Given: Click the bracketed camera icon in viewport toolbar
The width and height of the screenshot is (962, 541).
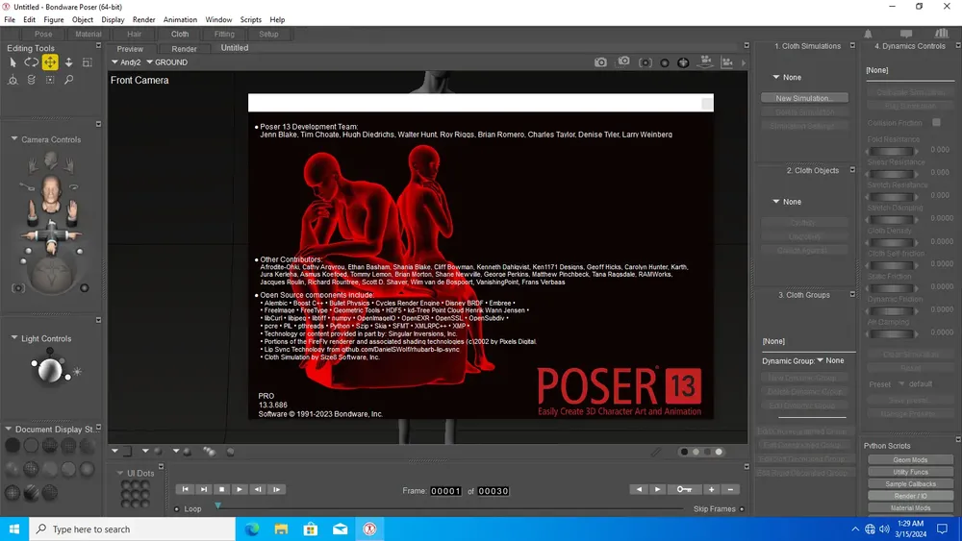Looking at the screenshot, I should click(645, 62).
